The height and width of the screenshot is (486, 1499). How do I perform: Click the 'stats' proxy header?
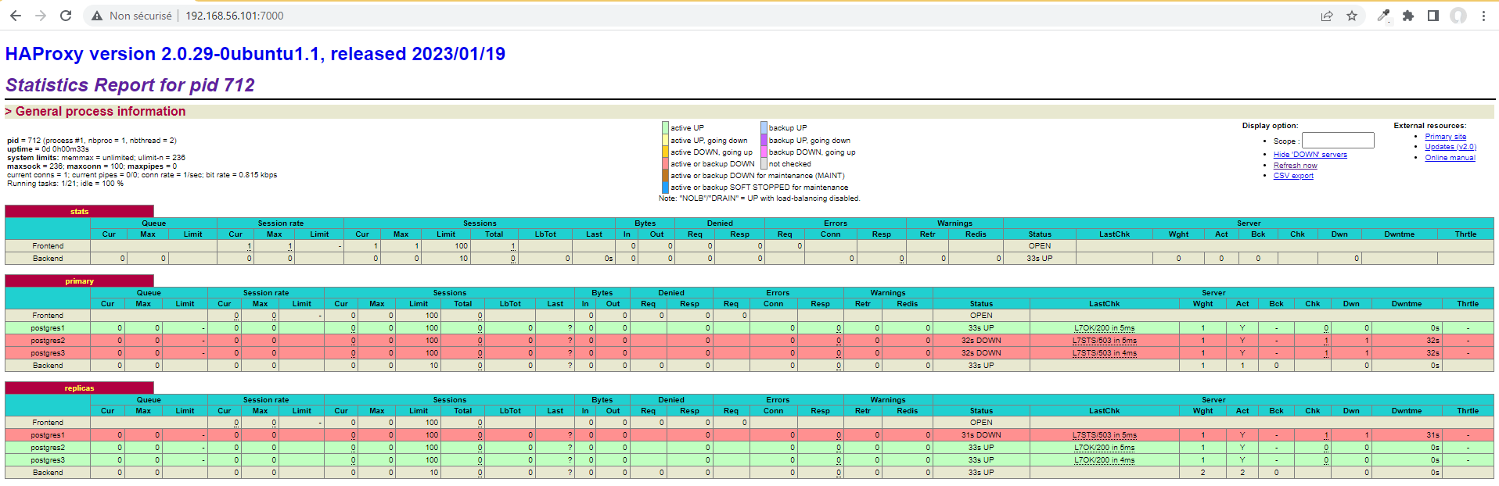click(80, 212)
